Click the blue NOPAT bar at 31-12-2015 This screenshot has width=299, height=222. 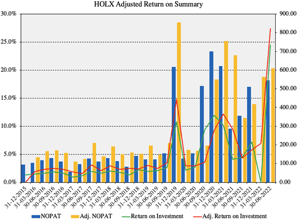tap(23, 173)
